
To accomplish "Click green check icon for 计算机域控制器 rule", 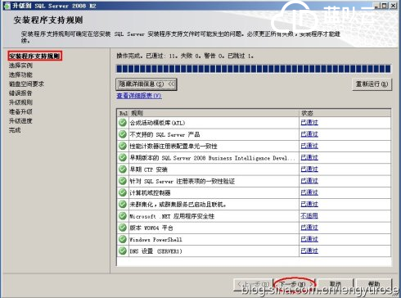I will (123, 192).
